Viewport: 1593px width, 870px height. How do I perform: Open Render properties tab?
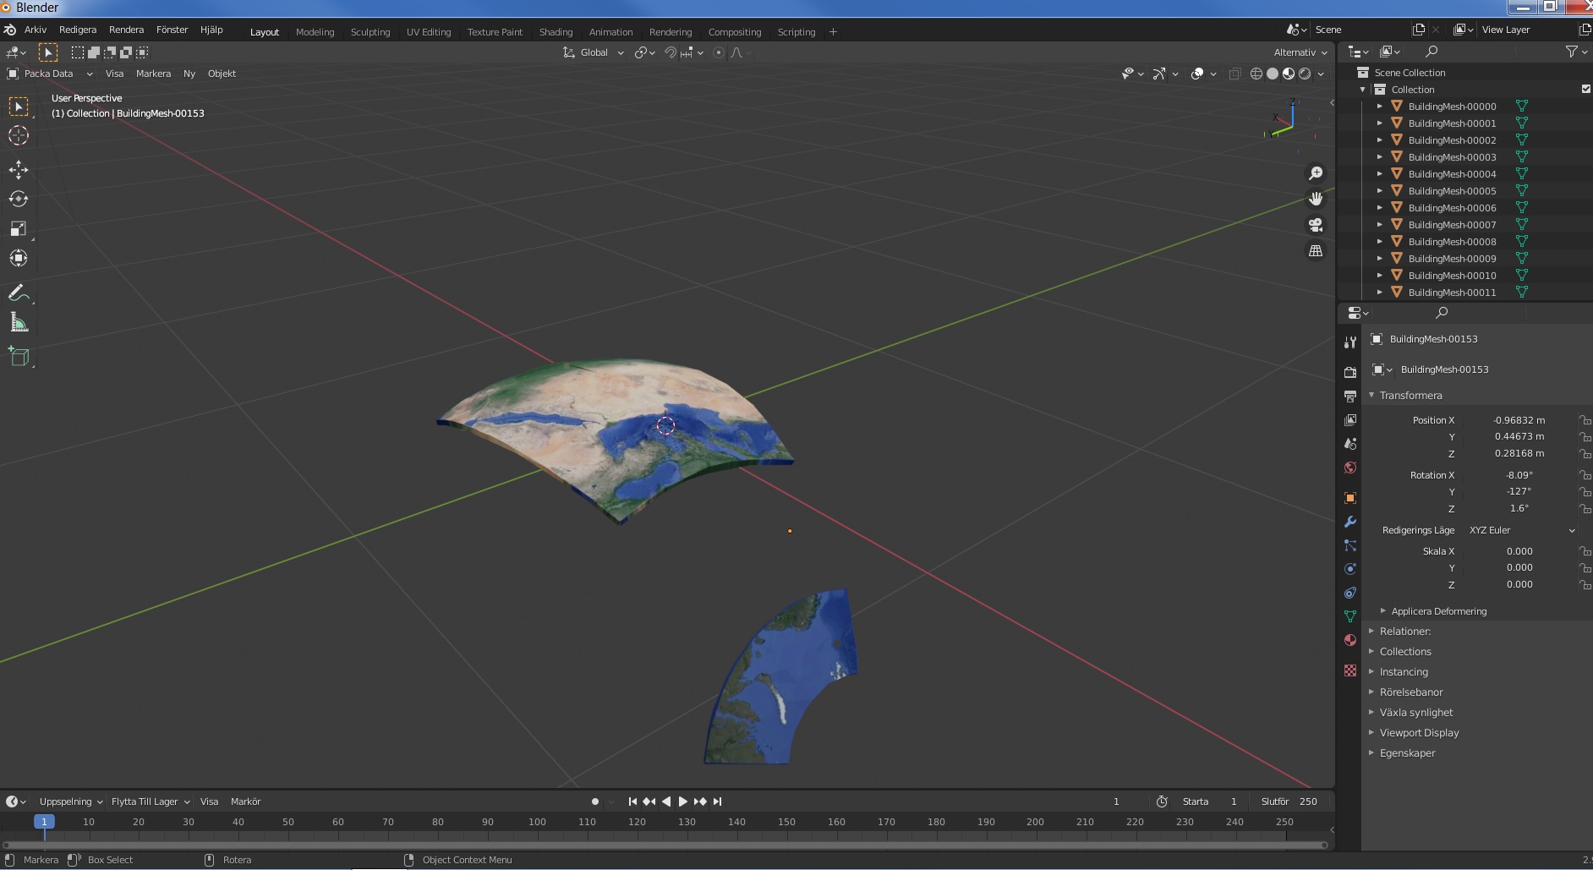[1350, 373]
